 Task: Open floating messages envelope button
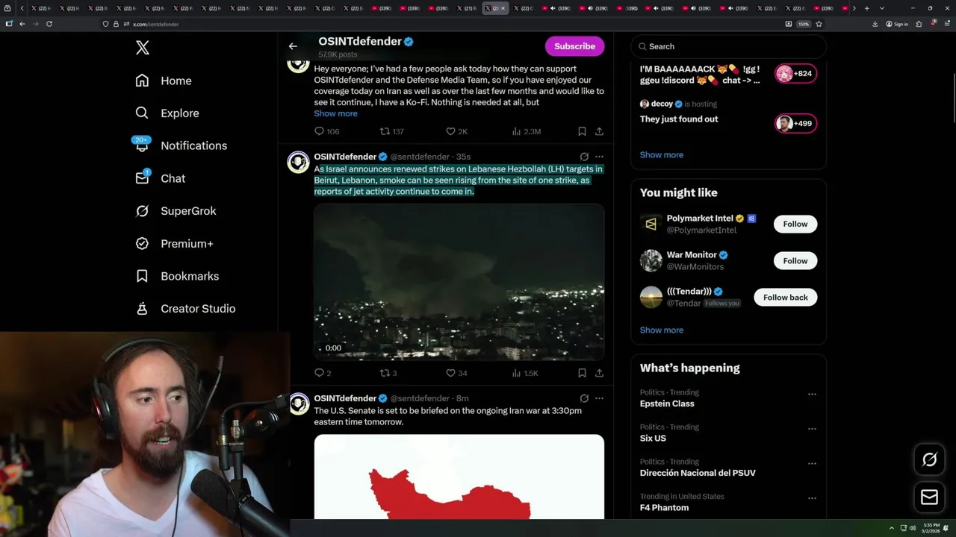tap(929, 497)
